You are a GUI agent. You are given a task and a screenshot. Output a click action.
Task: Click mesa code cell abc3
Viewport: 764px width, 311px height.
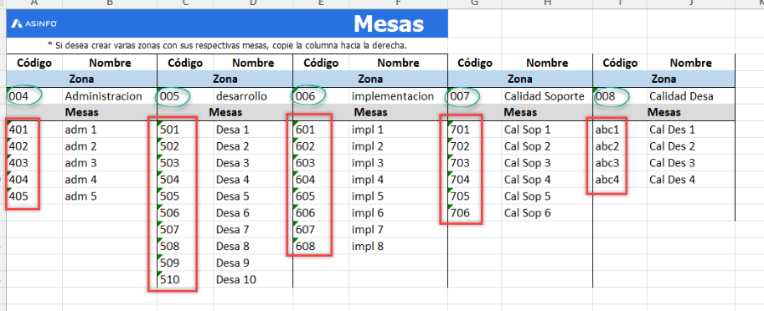[620, 163]
